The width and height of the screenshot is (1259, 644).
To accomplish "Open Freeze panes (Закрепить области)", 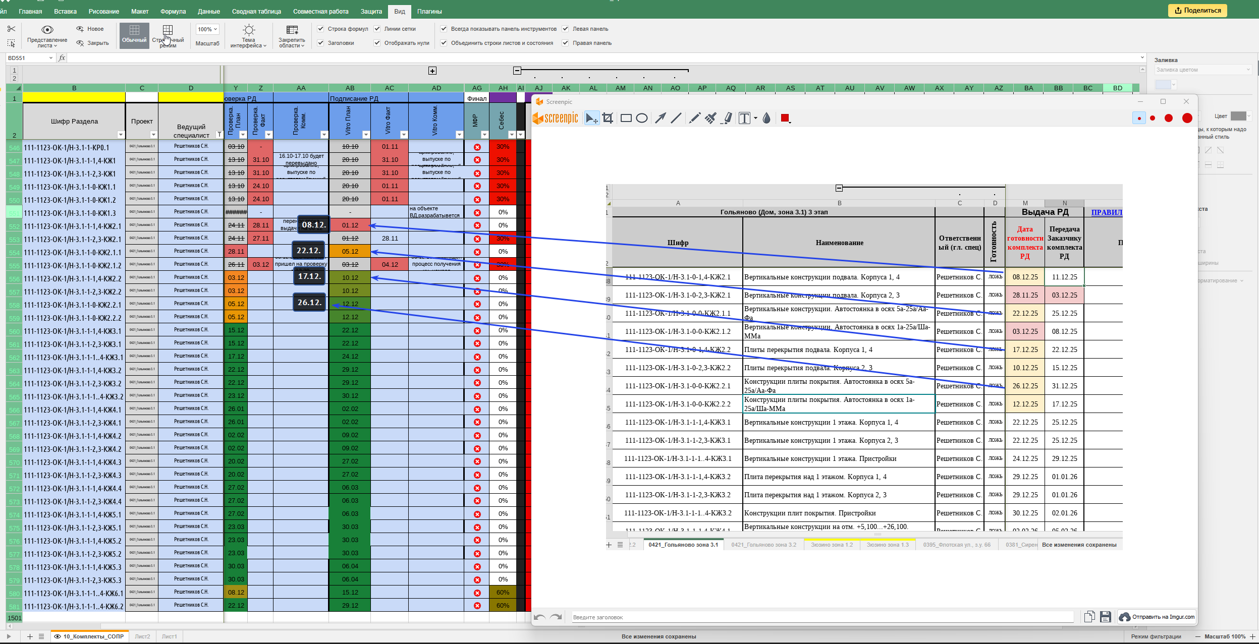I will [x=292, y=36].
